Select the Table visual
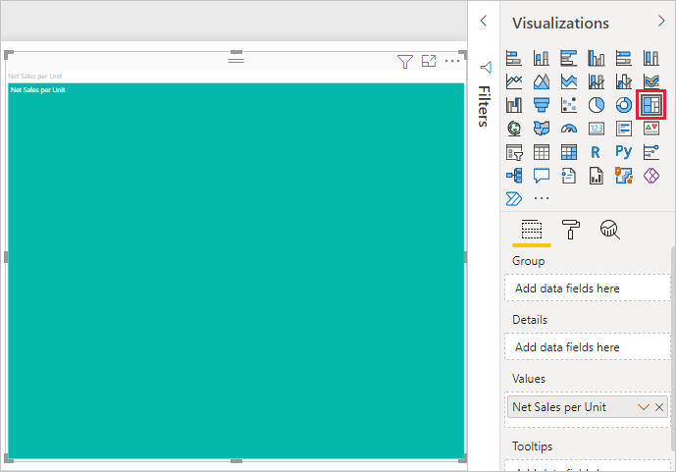This screenshot has height=472, width=676. (542, 152)
